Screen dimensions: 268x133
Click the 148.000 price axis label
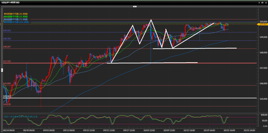[262, 53]
